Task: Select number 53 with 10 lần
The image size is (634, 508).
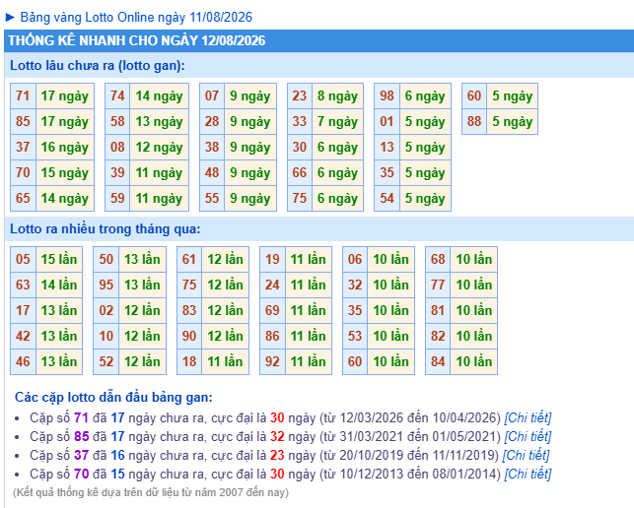Action: 355,336
